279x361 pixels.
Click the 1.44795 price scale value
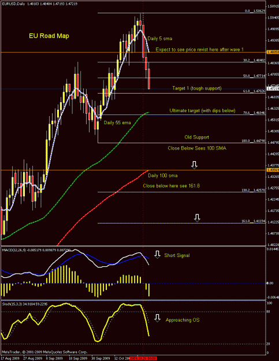[273, 143]
